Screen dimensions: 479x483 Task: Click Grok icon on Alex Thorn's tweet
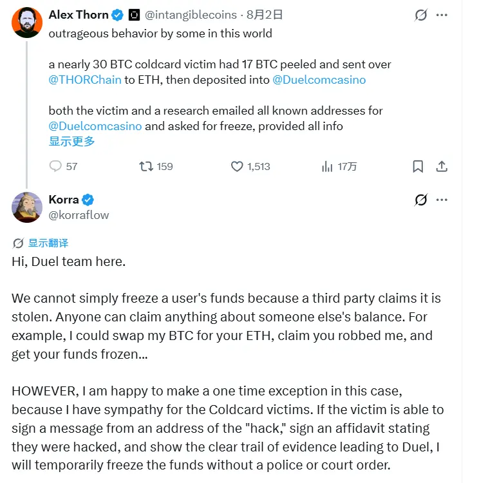pyautogui.click(x=421, y=15)
